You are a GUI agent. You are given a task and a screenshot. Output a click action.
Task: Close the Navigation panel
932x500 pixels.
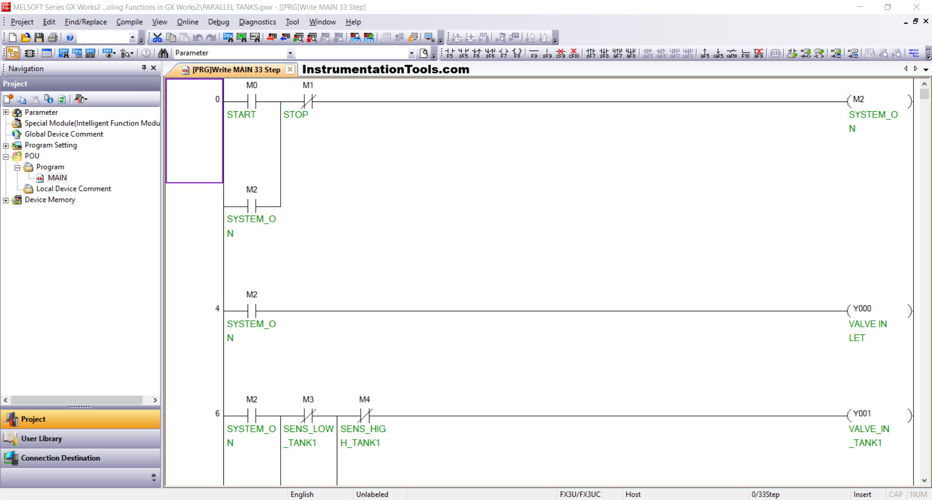coord(154,68)
